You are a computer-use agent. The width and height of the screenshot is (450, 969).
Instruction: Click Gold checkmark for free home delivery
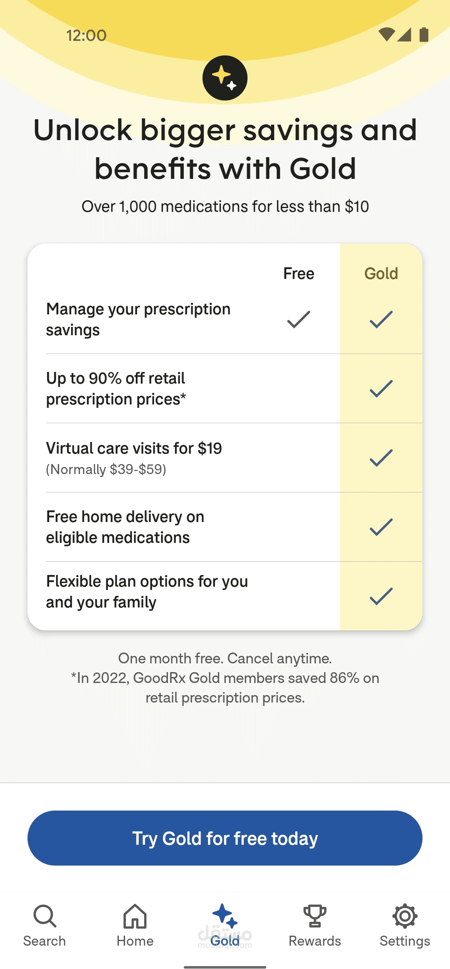tap(381, 527)
